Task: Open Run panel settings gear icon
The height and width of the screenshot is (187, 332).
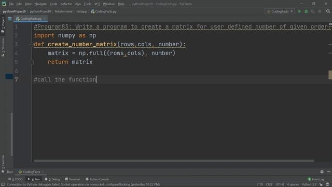Action: coord(322,172)
